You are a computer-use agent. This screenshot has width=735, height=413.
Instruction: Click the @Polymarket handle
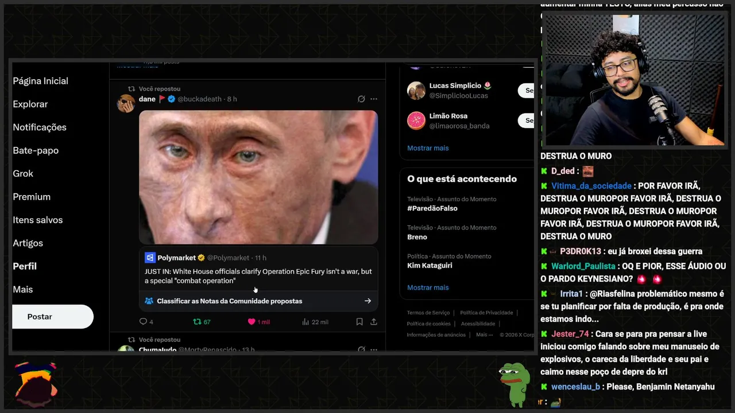pyautogui.click(x=228, y=258)
